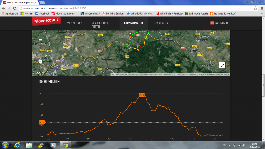
Task: Collapse the GRAPHIQUE section
Action: [x=35, y=81]
